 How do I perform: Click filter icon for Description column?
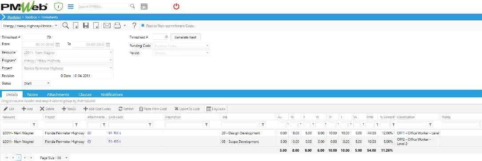pyautogui.click(x=207, y=125)
